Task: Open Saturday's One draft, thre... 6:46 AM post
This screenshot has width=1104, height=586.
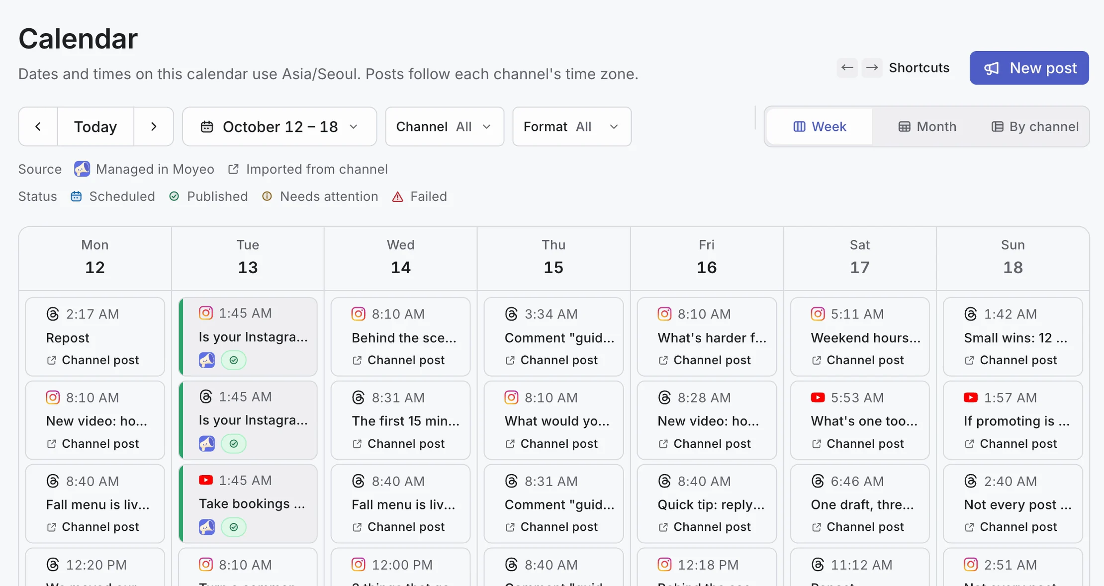Action: point(860,503)
